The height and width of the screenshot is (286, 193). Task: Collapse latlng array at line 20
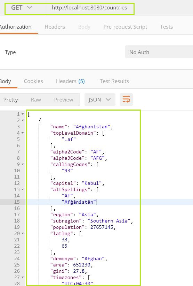[23, 233]
